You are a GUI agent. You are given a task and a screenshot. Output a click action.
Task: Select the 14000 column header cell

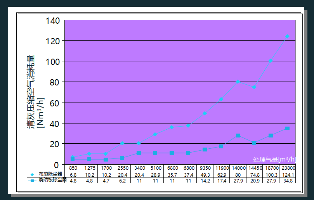click(x=238, y=168)
